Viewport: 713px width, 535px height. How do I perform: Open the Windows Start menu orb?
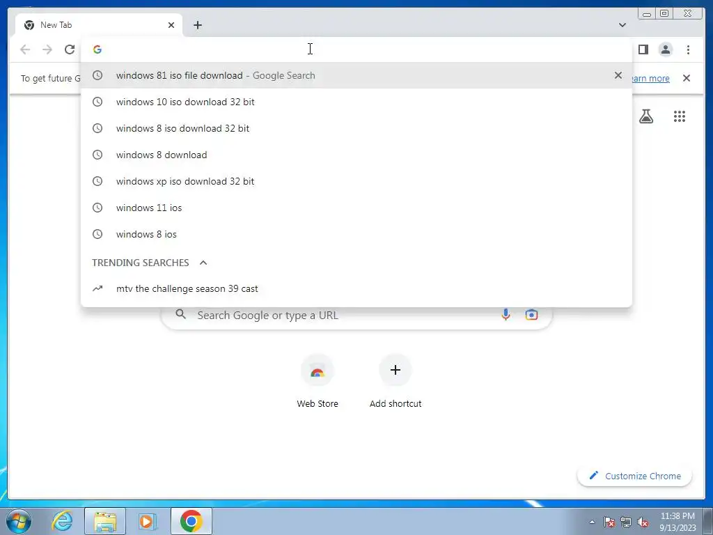tap(19, 521)
